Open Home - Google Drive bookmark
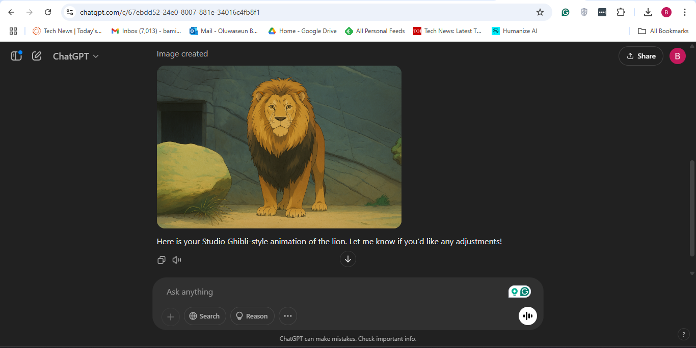This screenshot has width=696, height=348. 303,31
